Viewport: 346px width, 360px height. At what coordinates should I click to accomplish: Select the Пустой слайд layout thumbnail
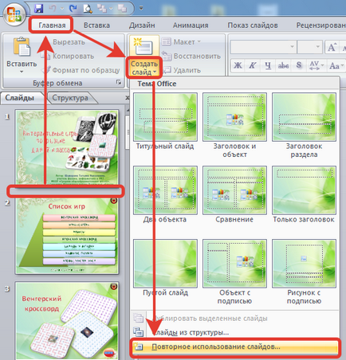[x=165, y=264]
